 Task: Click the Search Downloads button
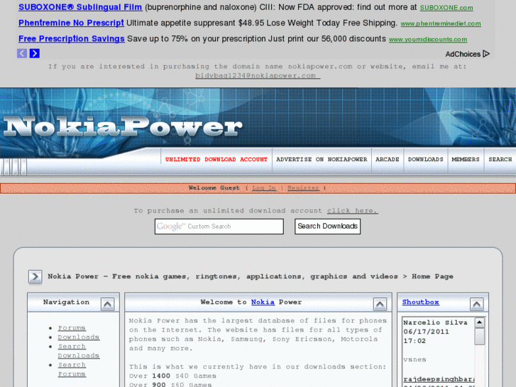327,227
